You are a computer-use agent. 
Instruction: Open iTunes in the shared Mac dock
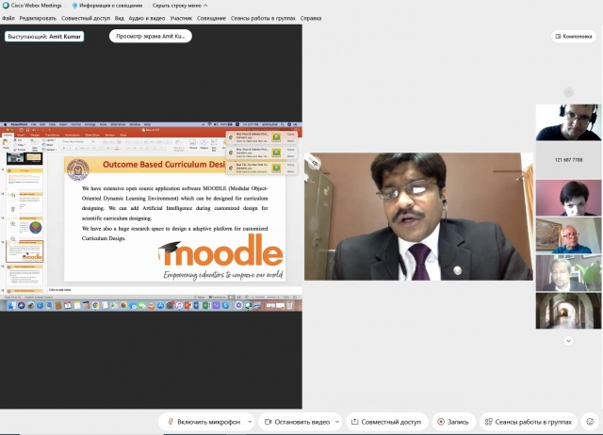179,305
